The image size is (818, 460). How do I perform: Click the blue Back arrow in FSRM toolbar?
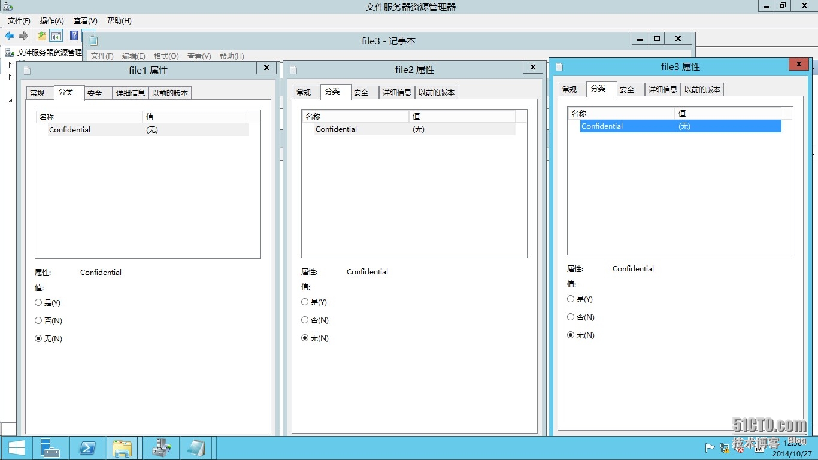[10, 36]
